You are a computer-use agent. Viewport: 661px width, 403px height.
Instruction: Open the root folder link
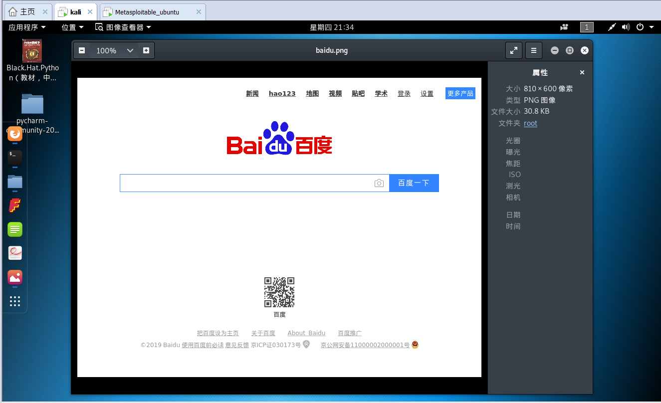point(530,123)
